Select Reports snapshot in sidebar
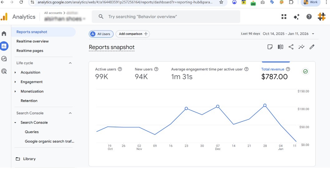The height and width of the screenshot is (173, 330). 43,32
